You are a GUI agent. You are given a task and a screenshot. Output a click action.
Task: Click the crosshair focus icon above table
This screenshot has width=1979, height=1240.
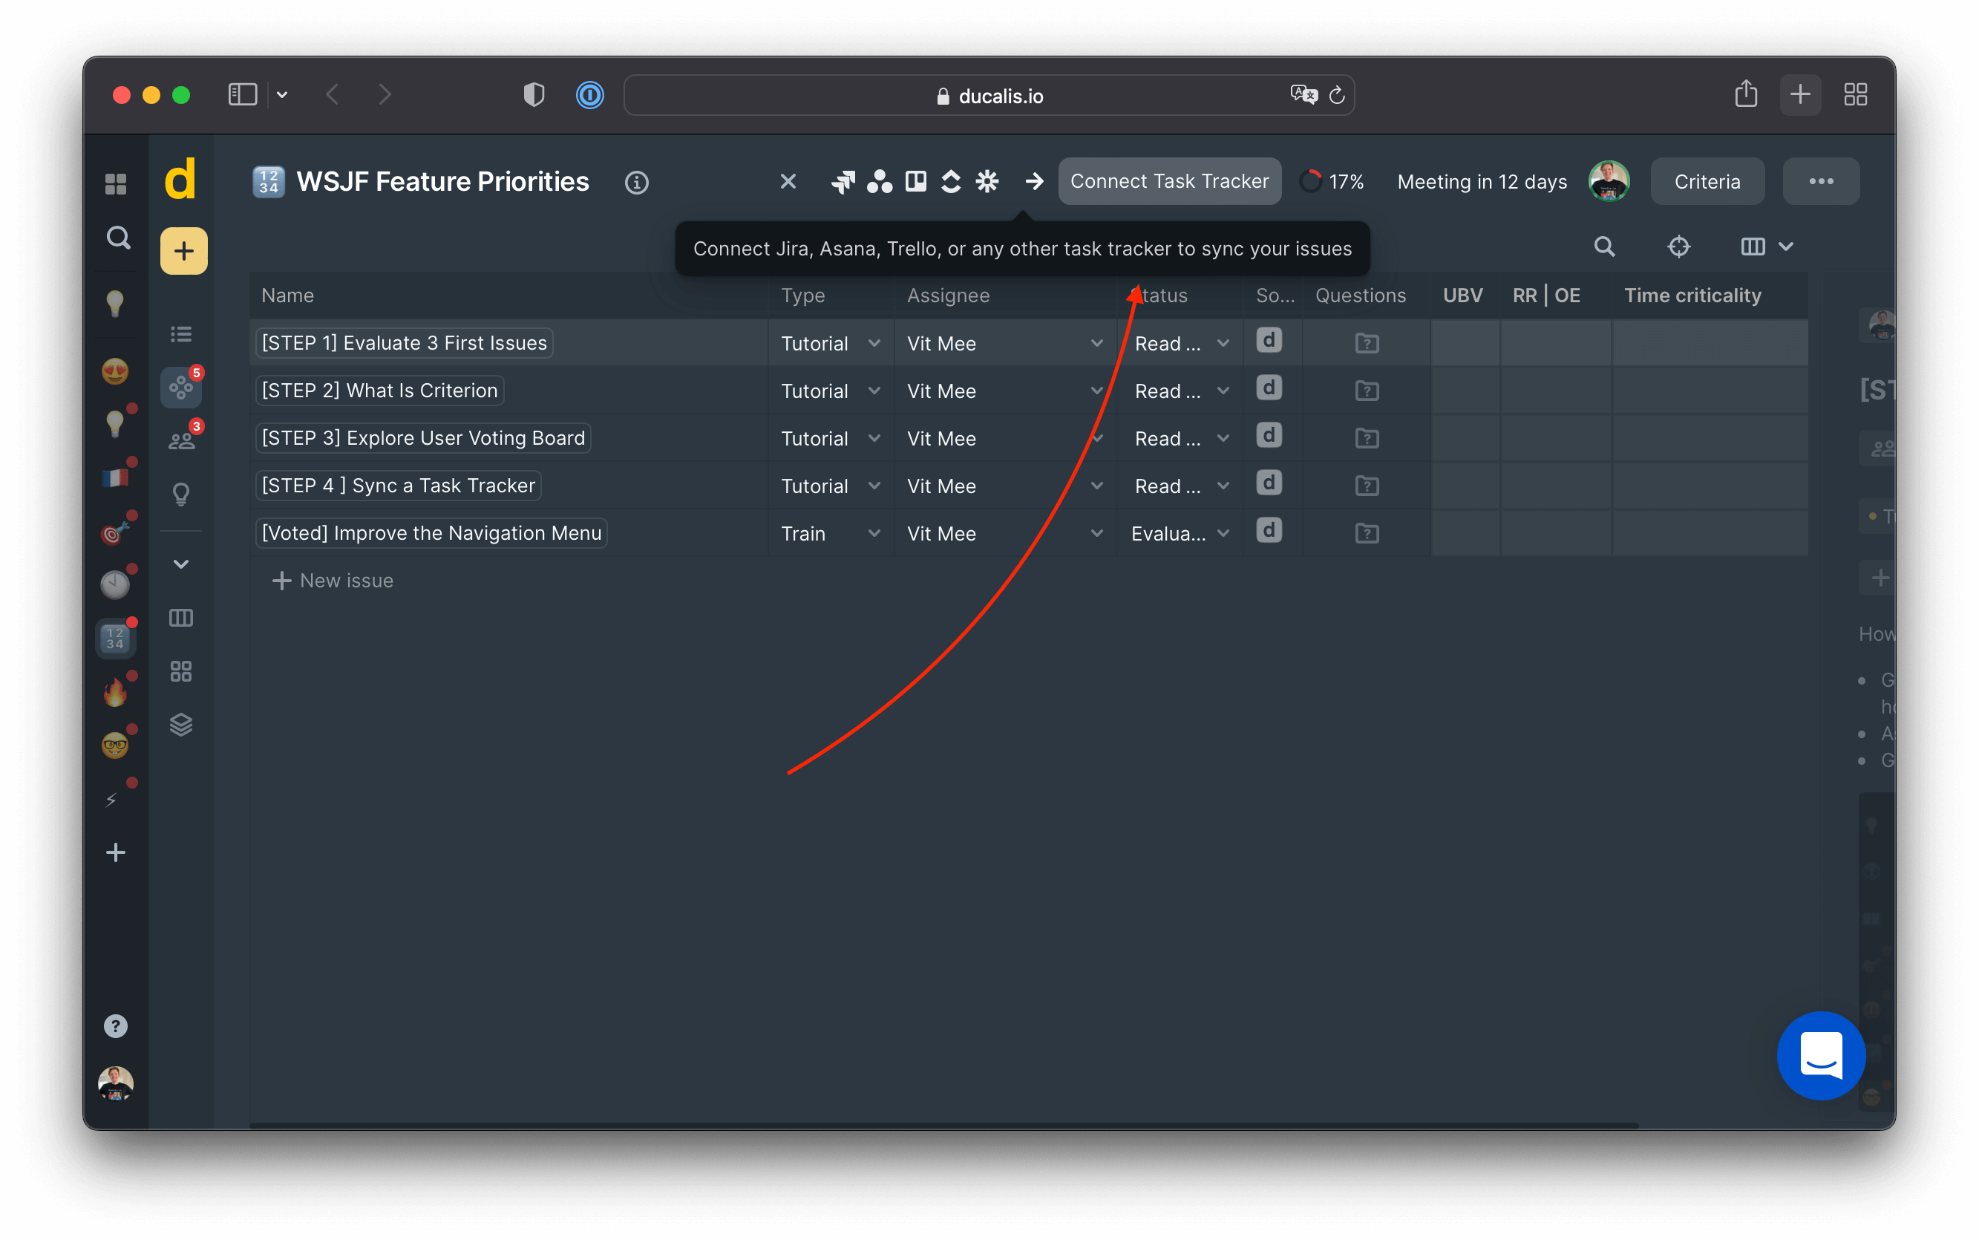pos(1678,246)
